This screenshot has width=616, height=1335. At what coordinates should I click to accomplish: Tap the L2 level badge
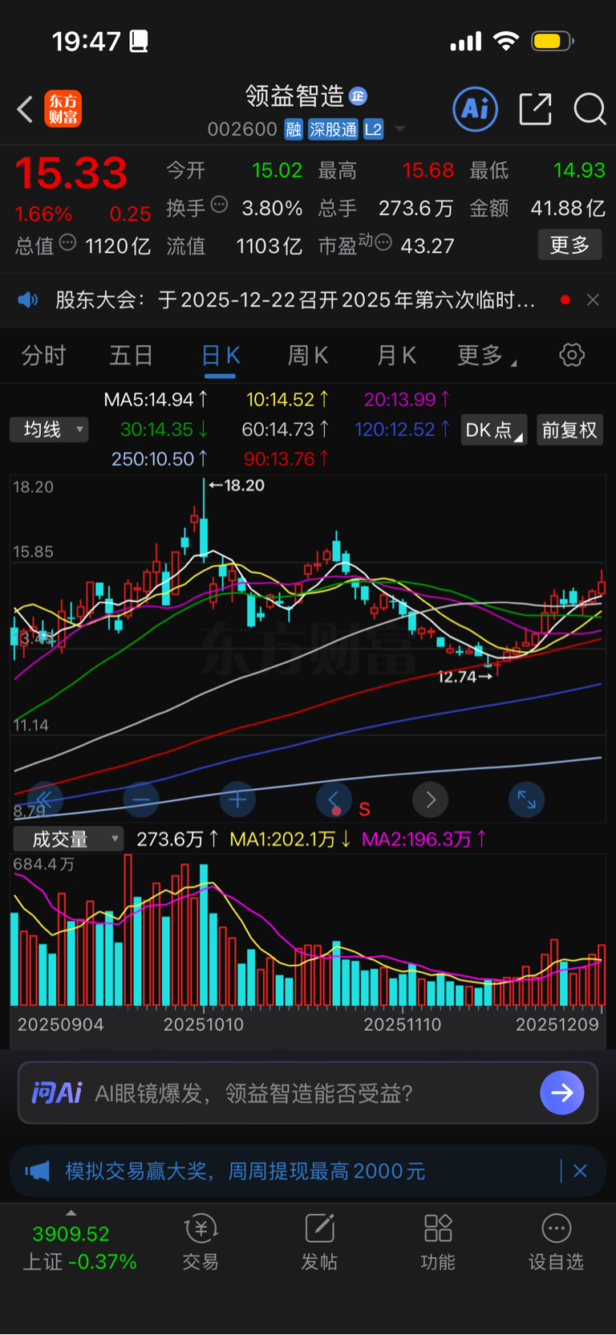coord(373,129)
